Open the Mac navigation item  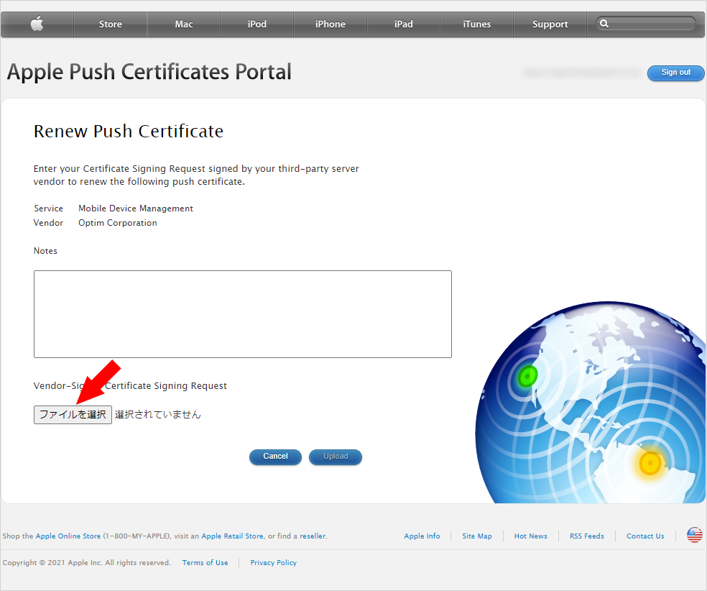tap(184, 24)
